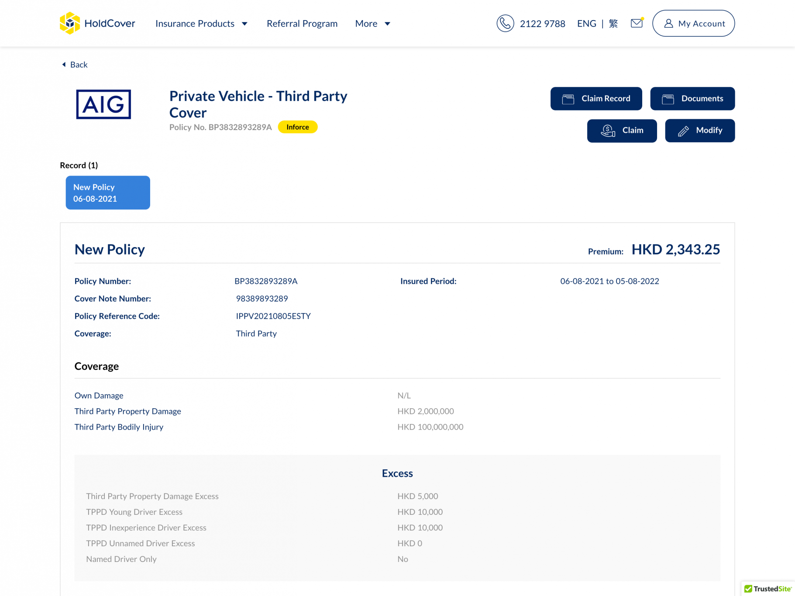Click the phone call icon
795x596 pixels.
(x=505, y=23)
